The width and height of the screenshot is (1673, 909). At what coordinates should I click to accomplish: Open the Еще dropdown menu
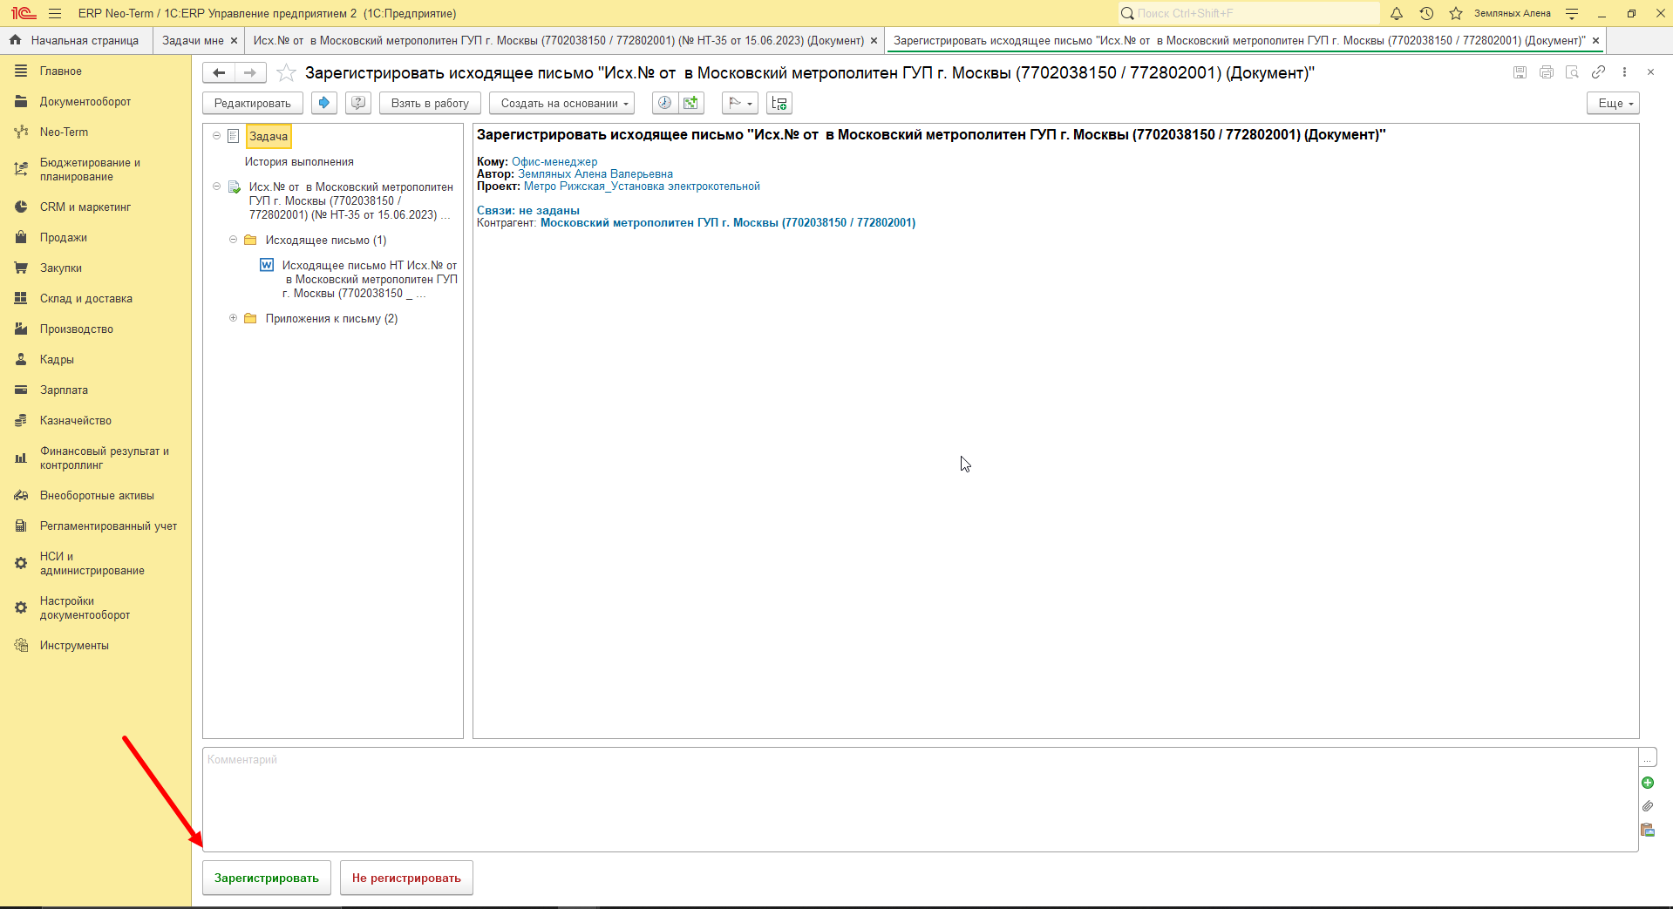1614,103
